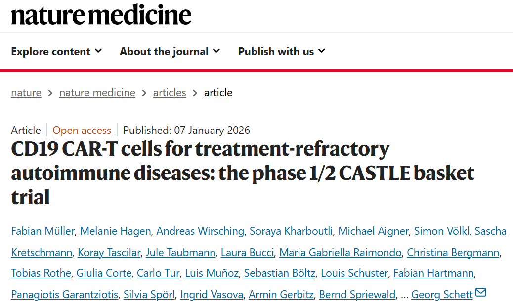Go to the nature breadcrumb link

[x=26, y=93]
